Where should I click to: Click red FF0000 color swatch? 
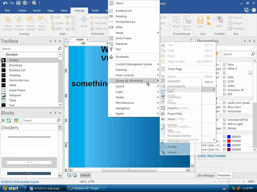(229, 141)
